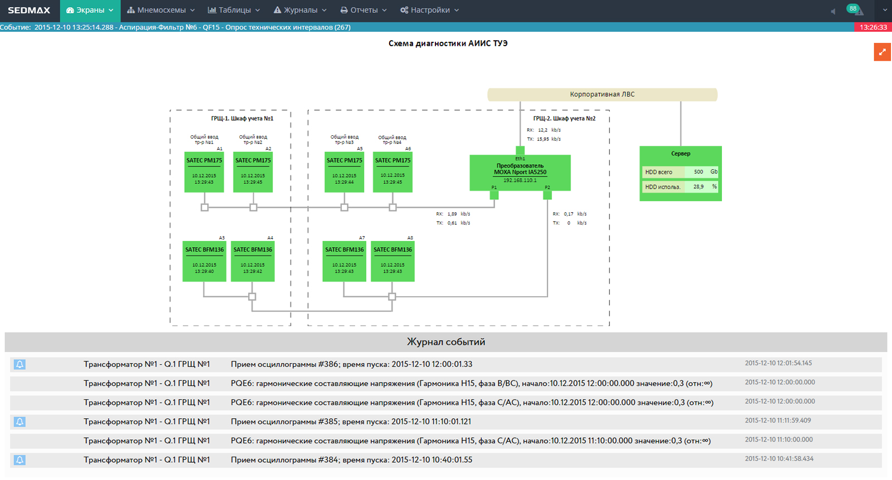Expand schema to fullscreen with orange button
Screen dimensions: 892x480
882,52
